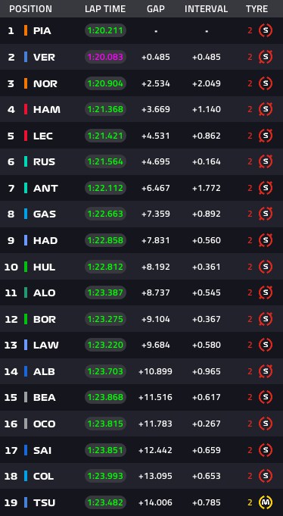283x516 pixels.
Task: Click soft tyre icon in HUL row
Action: point(266,267)
